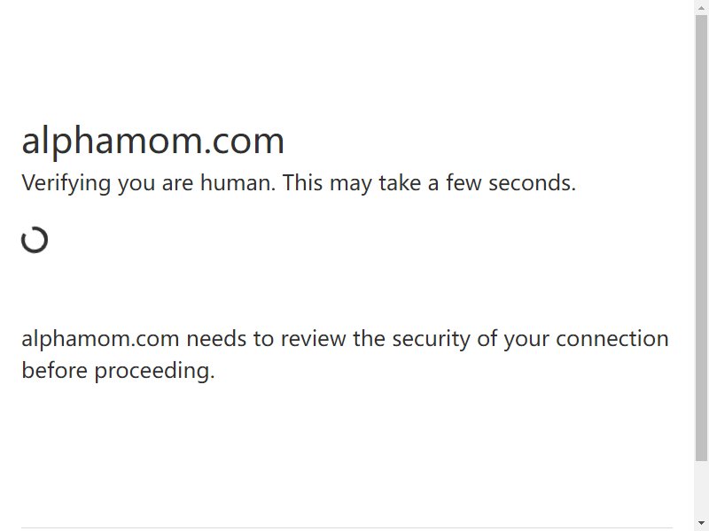
Task: Select the word human in subtitle
Action: [x=238, y=182]
